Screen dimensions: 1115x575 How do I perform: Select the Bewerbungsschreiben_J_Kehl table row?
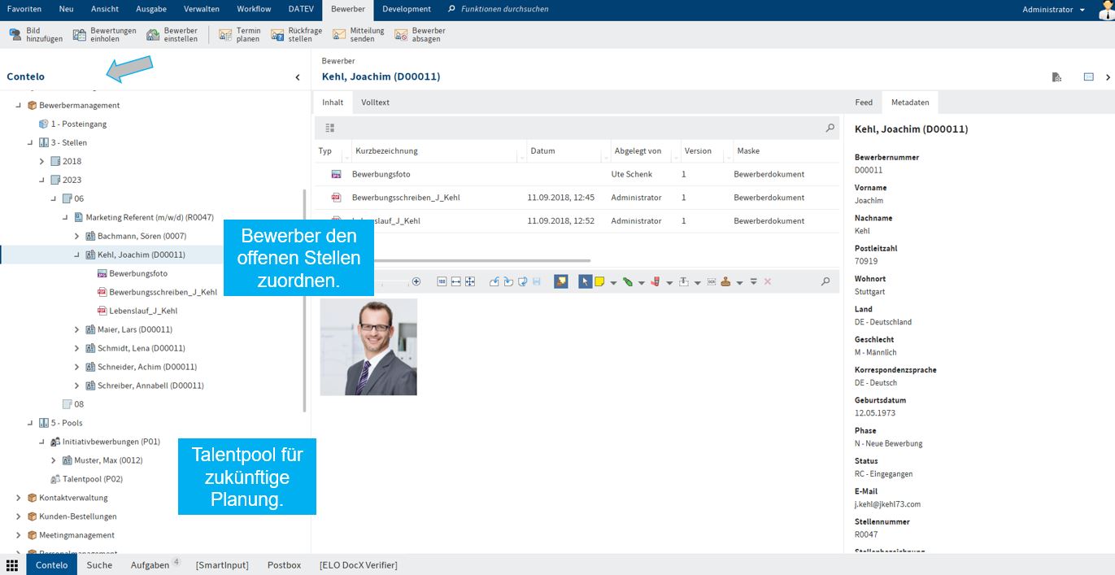point(577,198)
